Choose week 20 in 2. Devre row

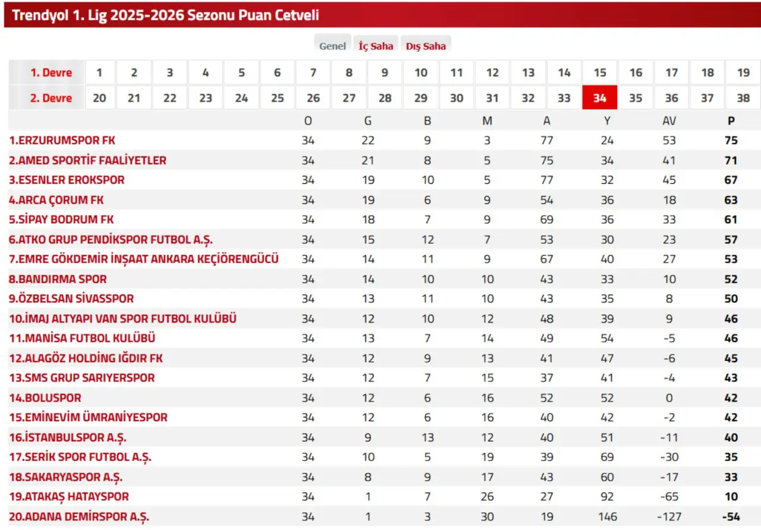99,98
